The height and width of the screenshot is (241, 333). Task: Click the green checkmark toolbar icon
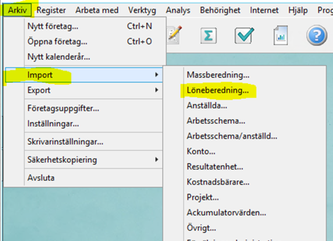[244, 36]
